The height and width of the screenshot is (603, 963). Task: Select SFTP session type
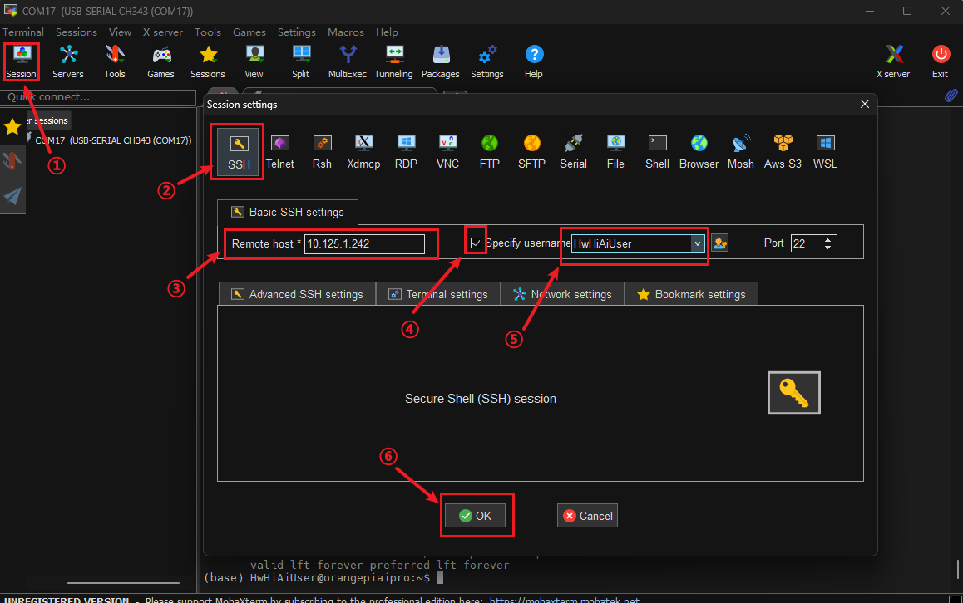coord(531,152)
